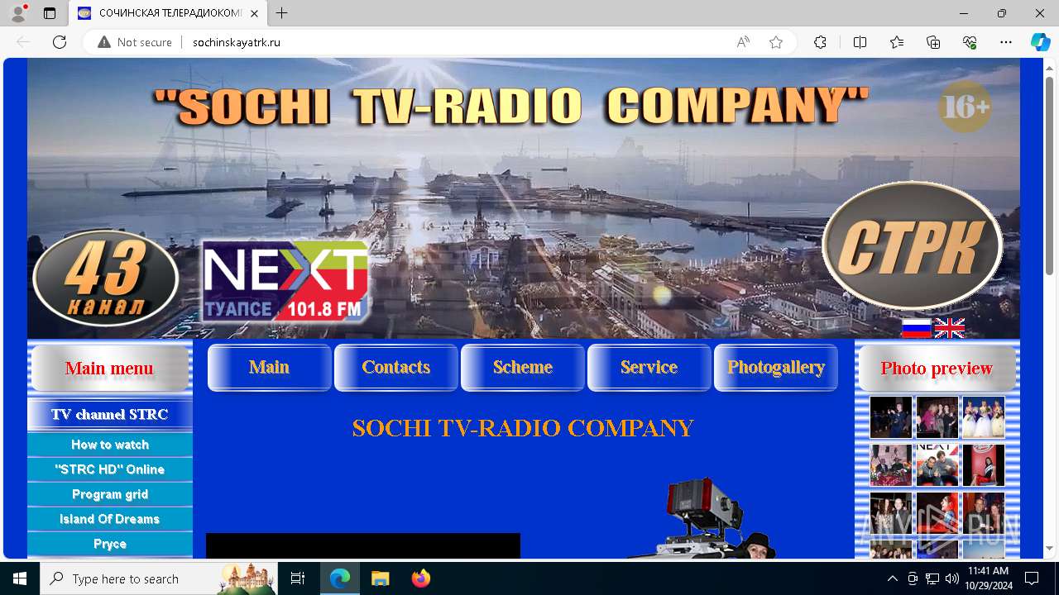Click the taskbar clock and date
Viewport: 1059px width, 595px height.
point(988,578)
